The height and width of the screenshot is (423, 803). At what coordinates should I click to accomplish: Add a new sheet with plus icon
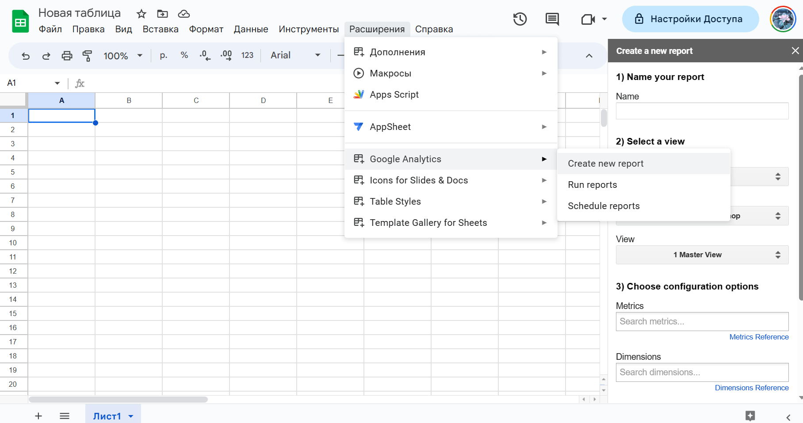coord(38,416)
